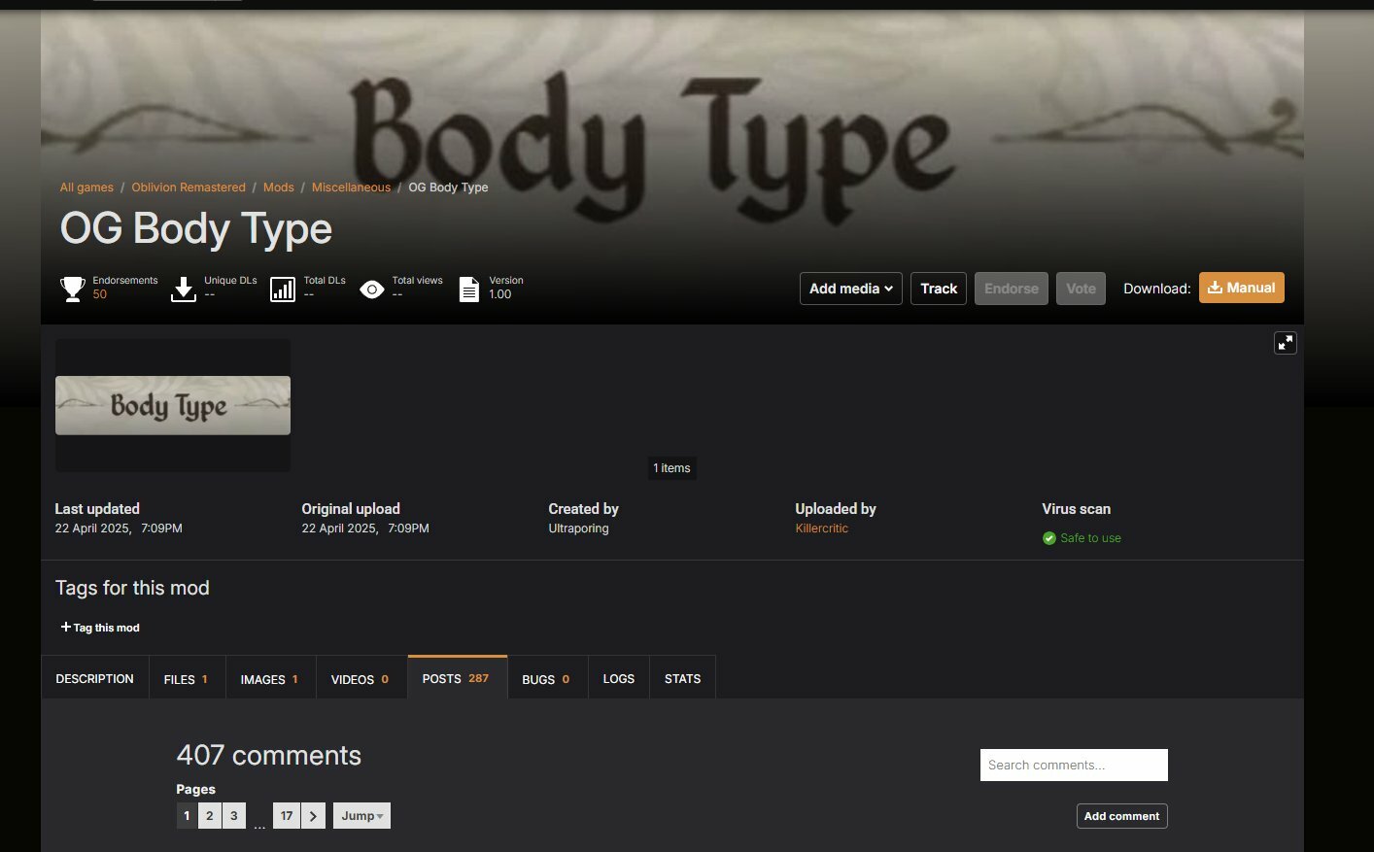Click the Last updated date text
This screenshot has width=1374, height=852.
(x=119, y=528)
